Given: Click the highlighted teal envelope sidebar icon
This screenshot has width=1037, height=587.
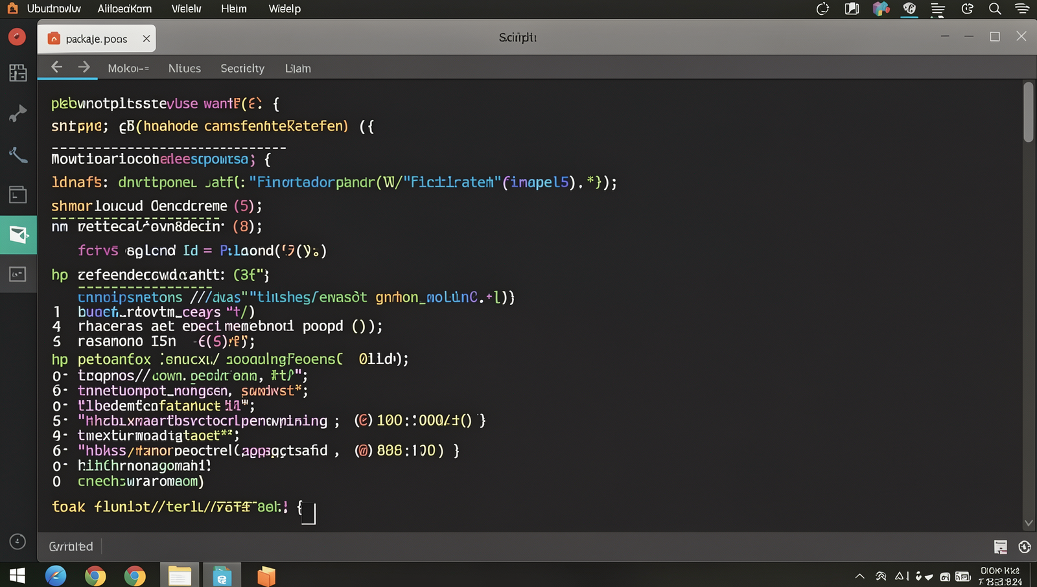Looking at the screenshot, I should 18,235.
